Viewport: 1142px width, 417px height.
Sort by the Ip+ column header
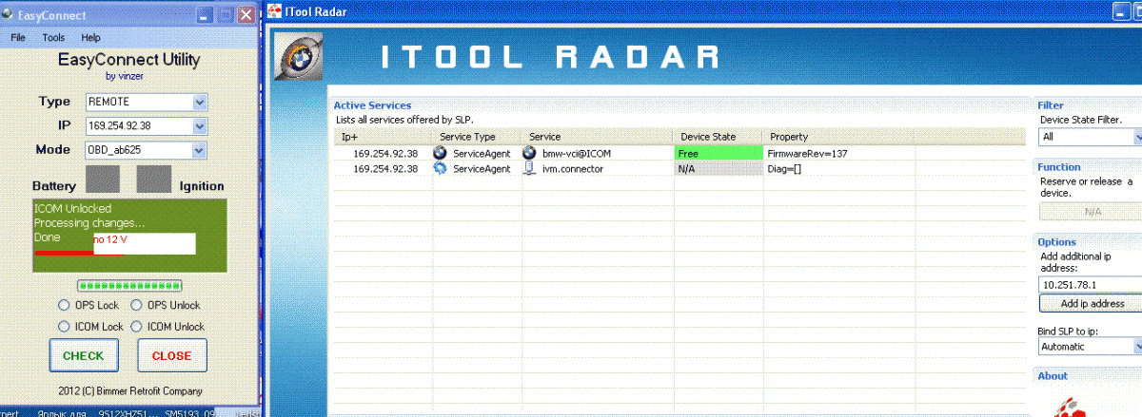[x=383, y=137]
